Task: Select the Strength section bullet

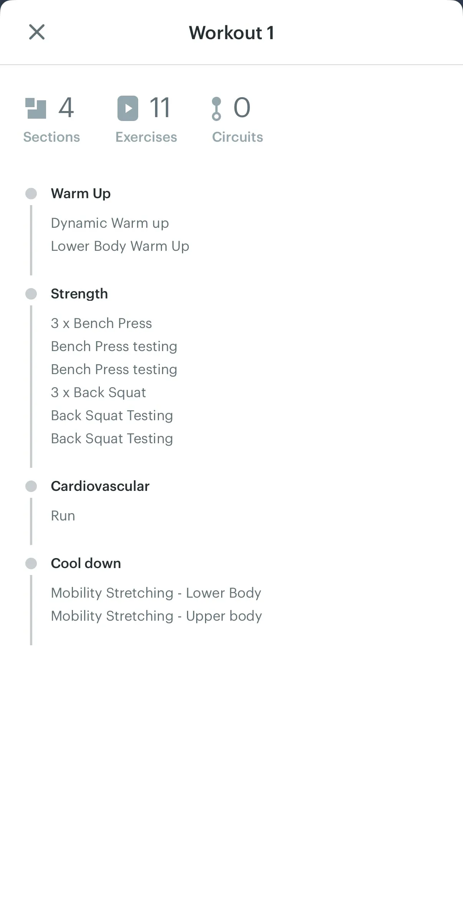Action: [31, 294]
